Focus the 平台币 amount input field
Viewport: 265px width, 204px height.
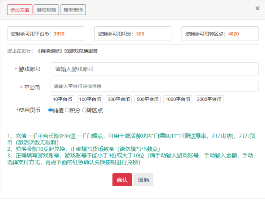pyautogui.click(x=154, y=86)
